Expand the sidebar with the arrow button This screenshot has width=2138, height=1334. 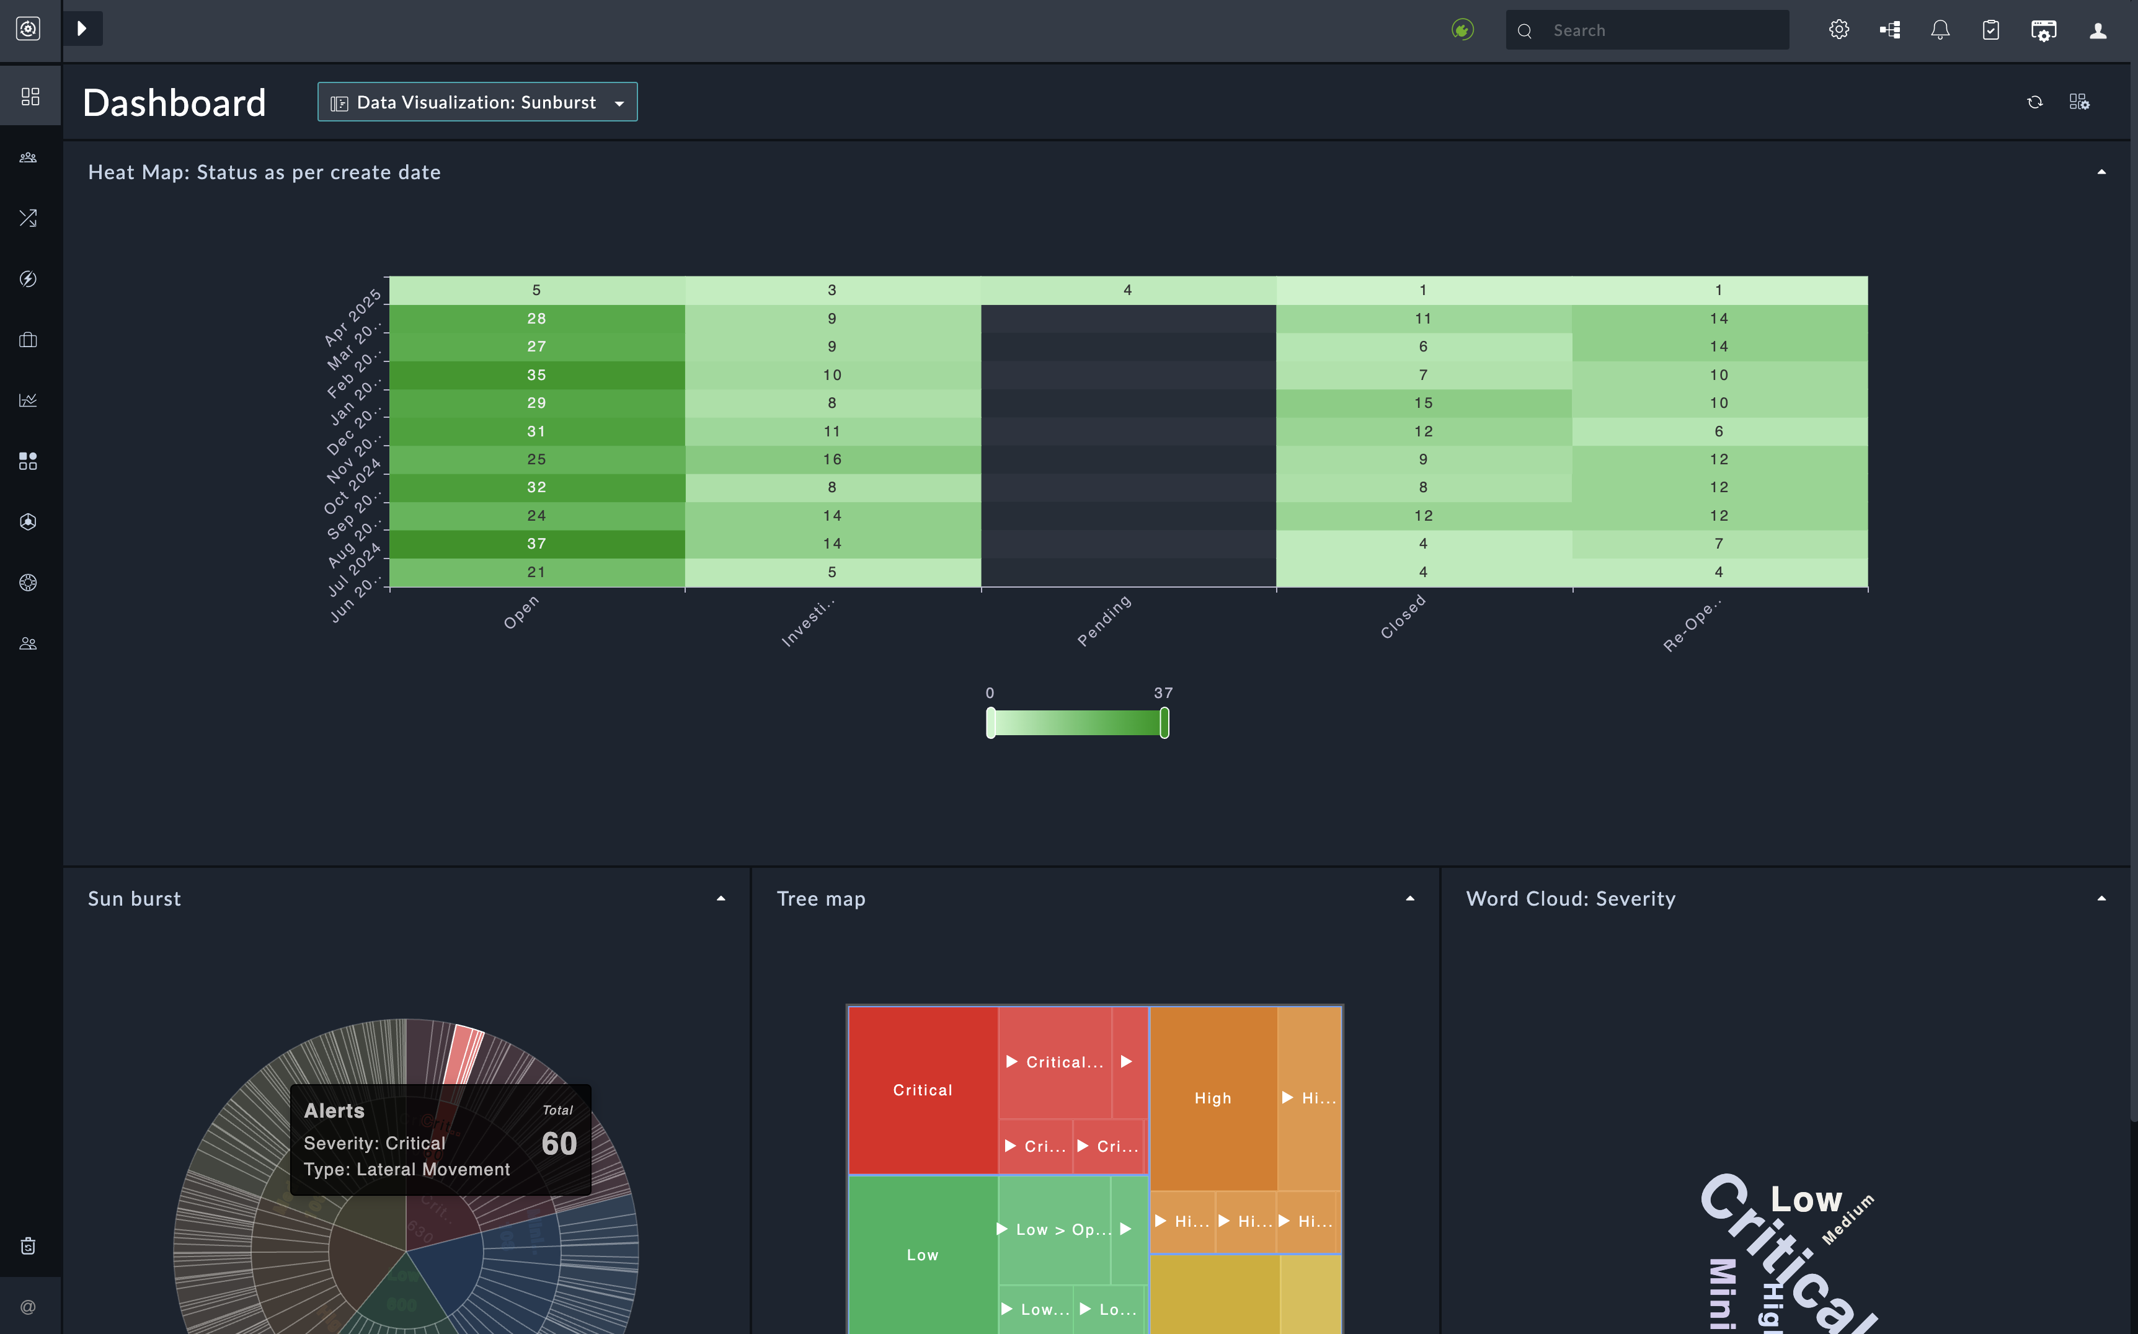(82, 29)
